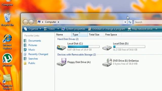Viewport: 162px width, 91px height.
Task: Click the '51.3 GB free of 54.6 GB' text
Action: [x=125, y=50]
